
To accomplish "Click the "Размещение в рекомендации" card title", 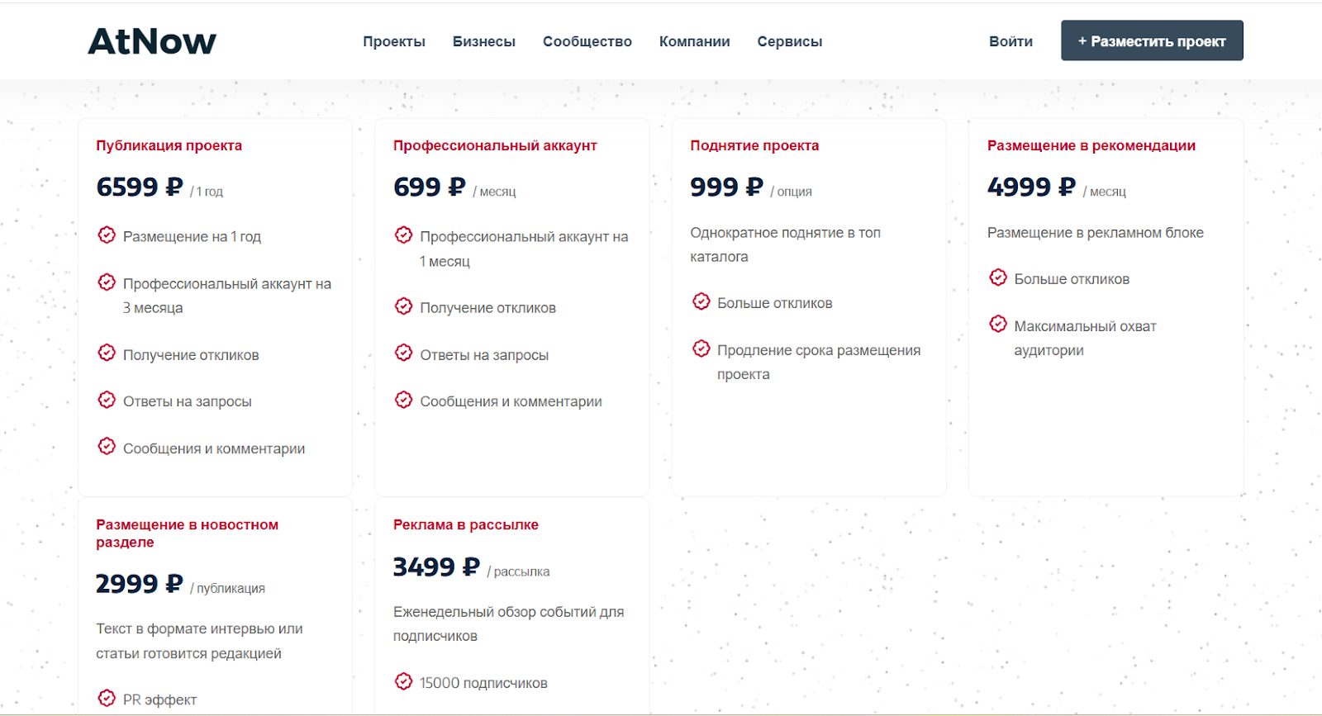I will pos(1091,145).
